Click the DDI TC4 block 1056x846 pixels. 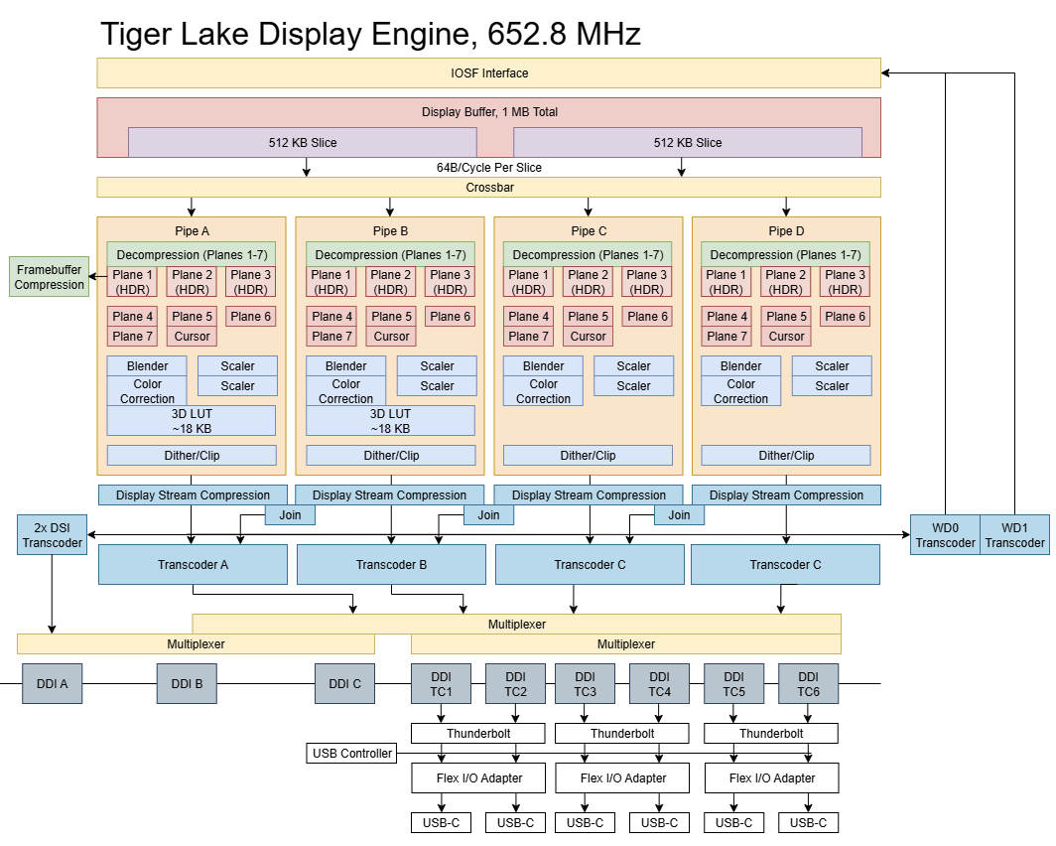click(x=659, y=684)
